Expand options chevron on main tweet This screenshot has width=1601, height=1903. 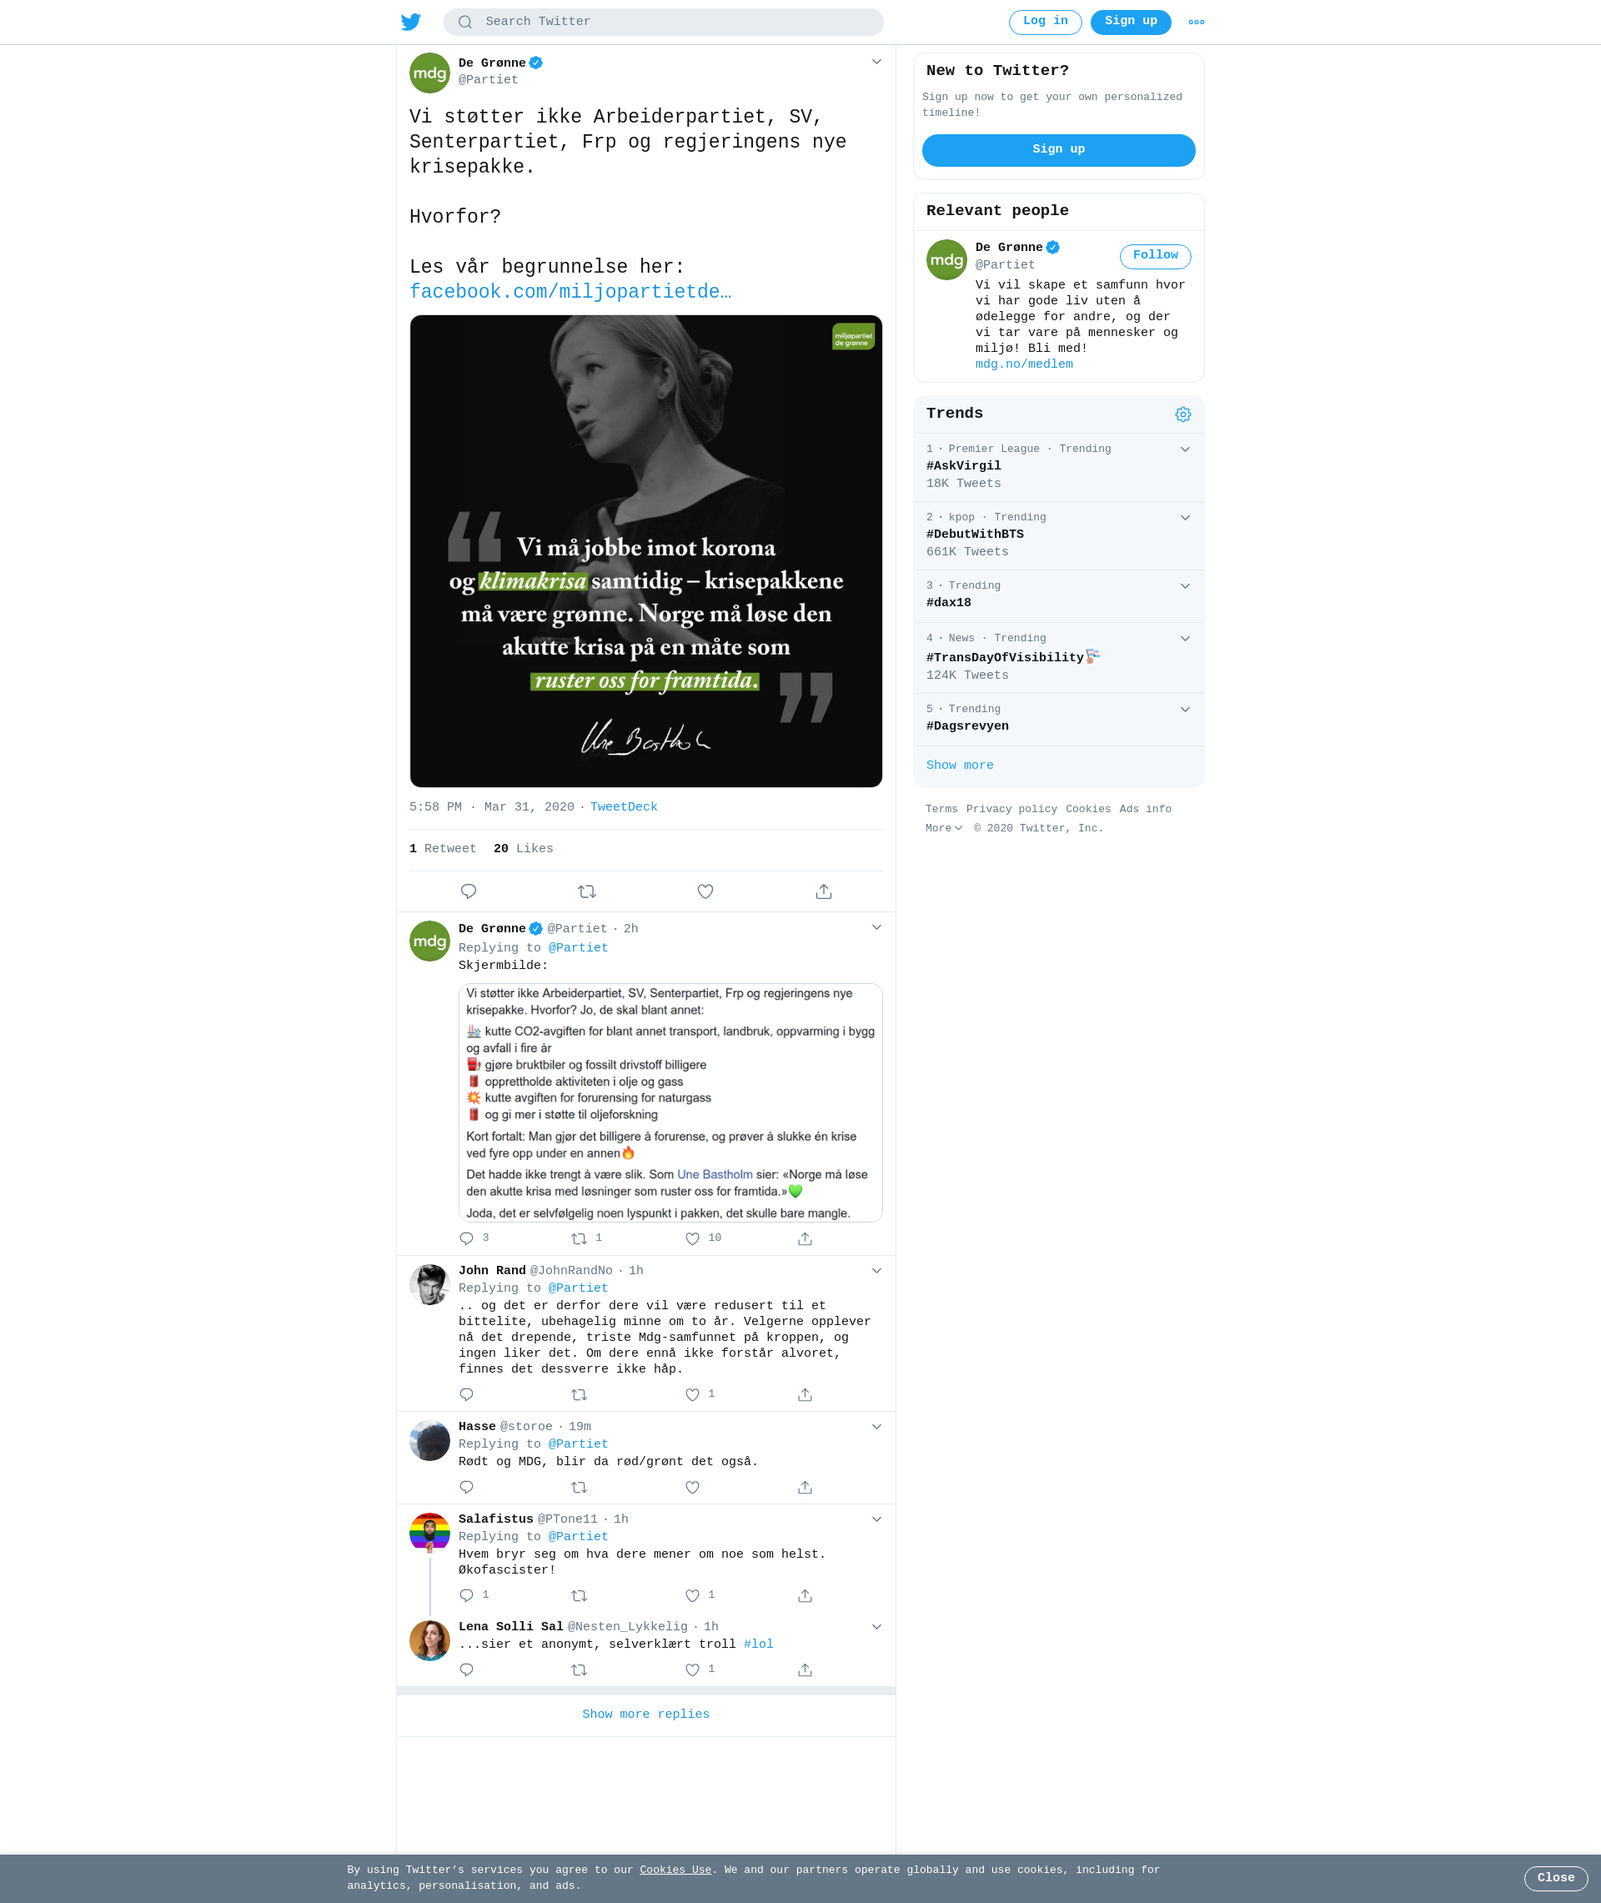[x=876, y=62]
